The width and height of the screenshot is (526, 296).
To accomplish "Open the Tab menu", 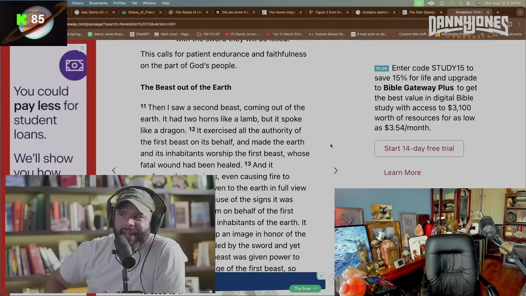I will [134, 3].
